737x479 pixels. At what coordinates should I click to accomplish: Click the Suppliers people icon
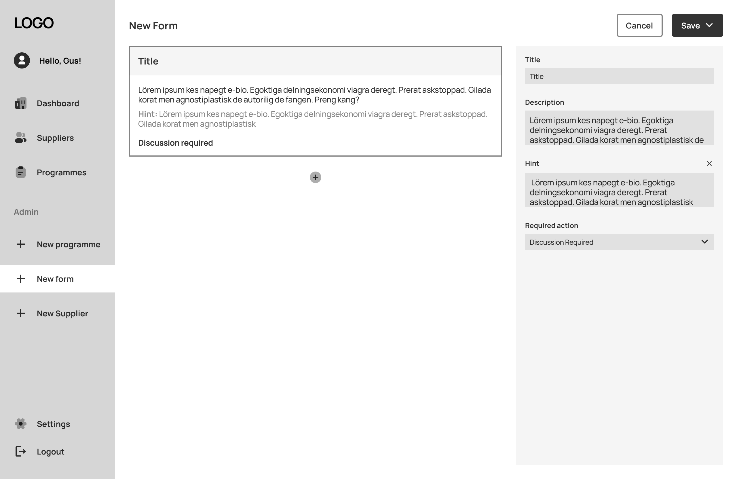pyautogui.click(x=21, y=138)
